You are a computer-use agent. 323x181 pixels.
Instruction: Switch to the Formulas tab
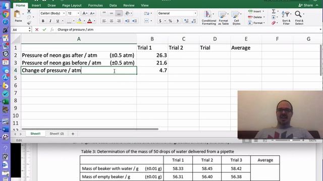(95, 6)
